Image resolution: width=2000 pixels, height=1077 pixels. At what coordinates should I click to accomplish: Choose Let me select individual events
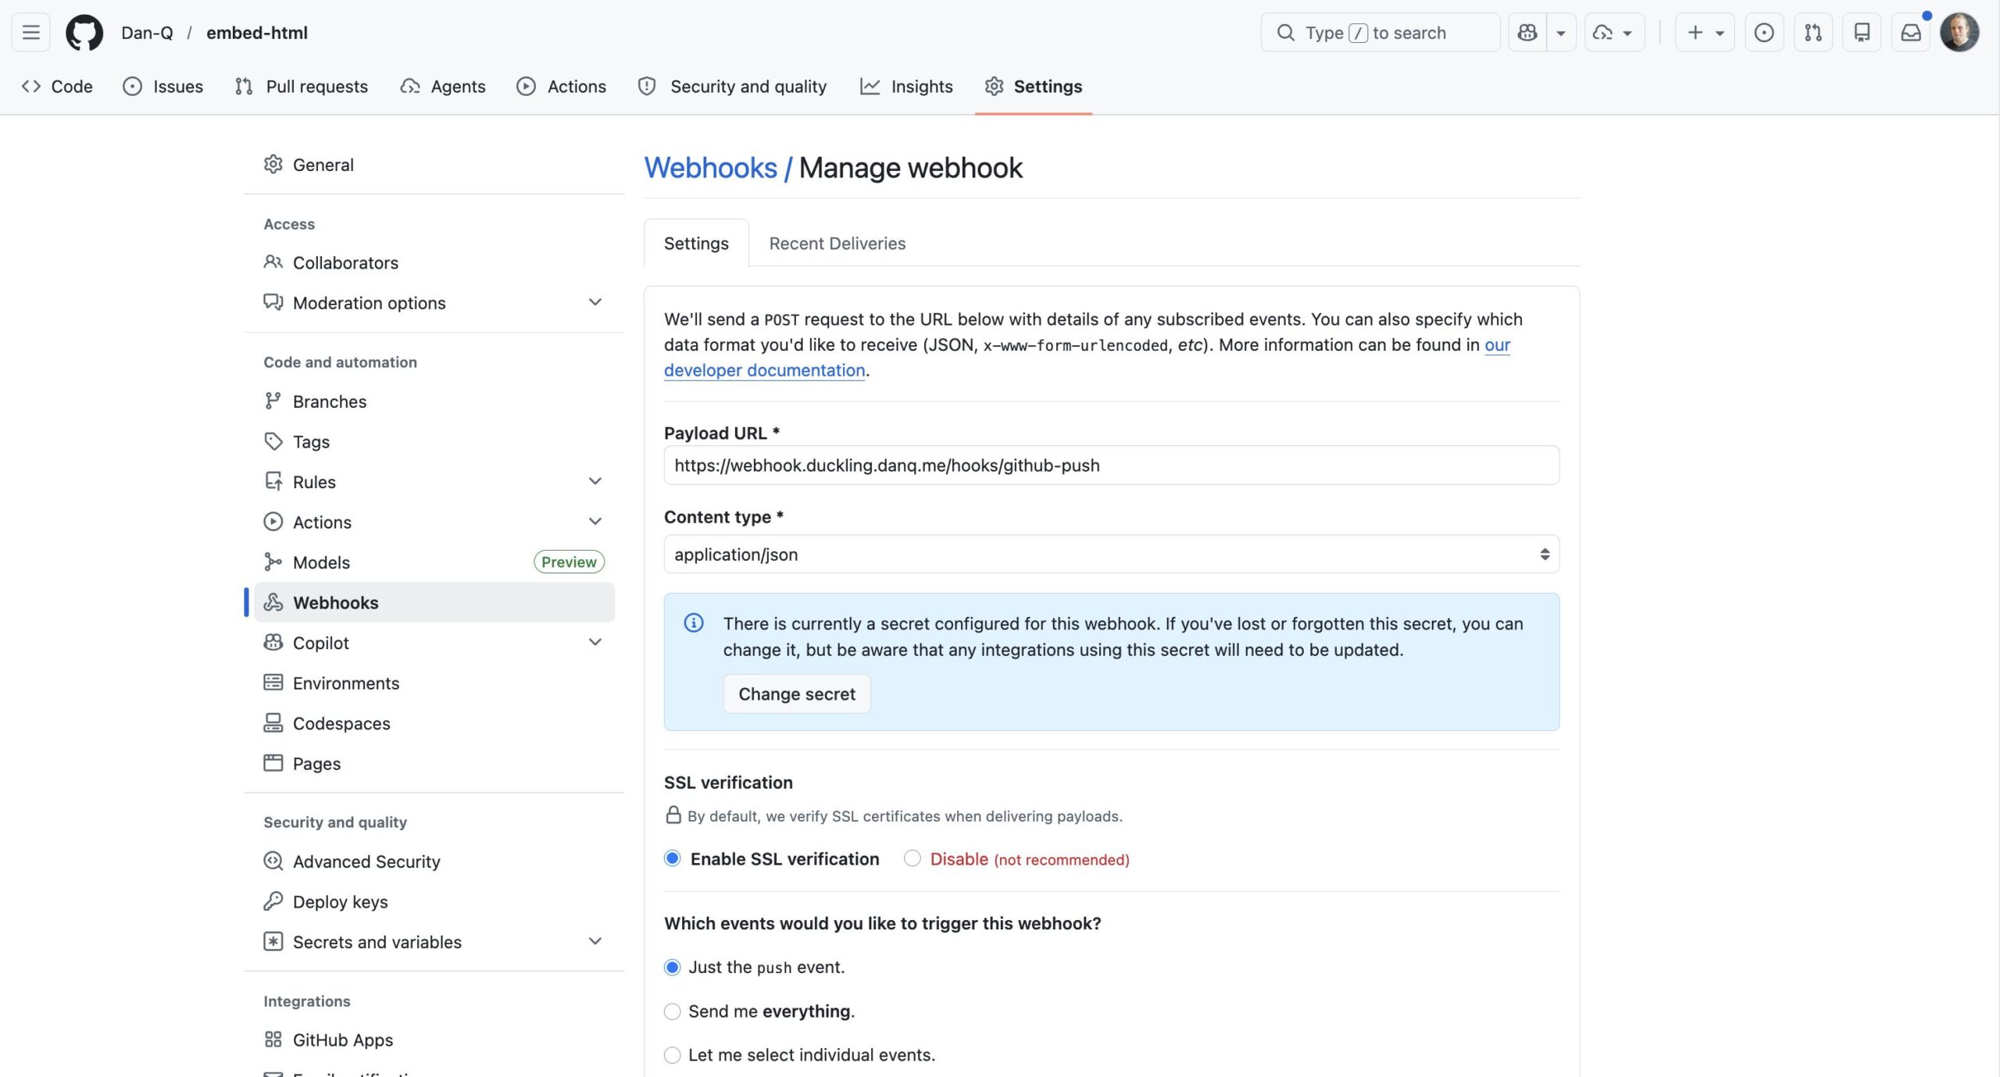point(672,1055)
